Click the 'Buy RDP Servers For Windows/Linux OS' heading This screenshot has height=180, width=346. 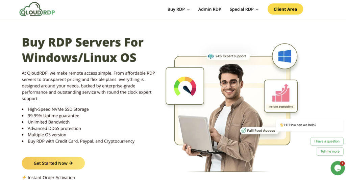click(83, 50)
